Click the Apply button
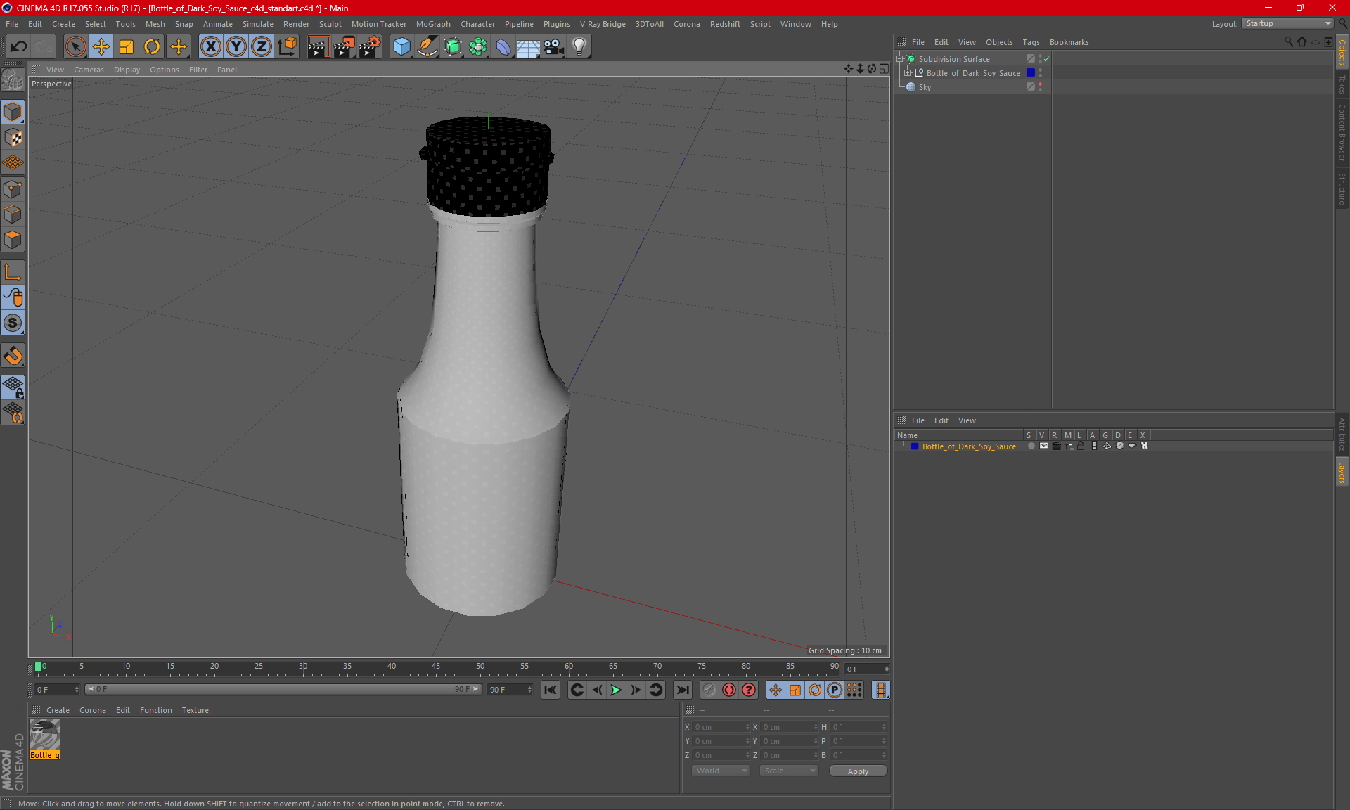This screenshot has width=1350, height=810. 858,771
